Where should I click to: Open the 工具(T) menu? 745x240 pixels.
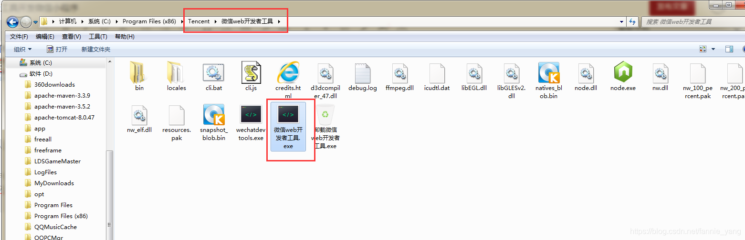point(98,37)
